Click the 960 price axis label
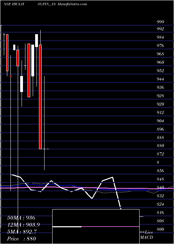174x244 pixels. tap(160, 62)
